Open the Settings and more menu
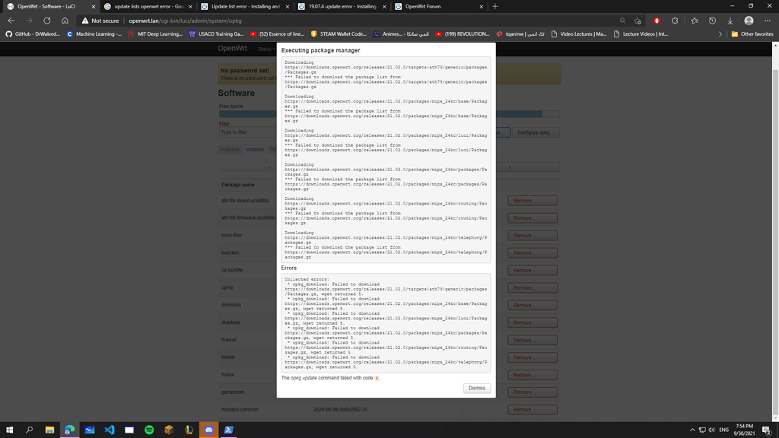This screenshot has height=438, width=779. click(767, 21)
